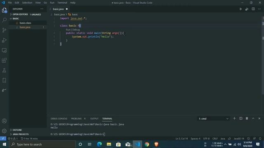Open the Test beaker view
The width and height of the screenshot is (264, 148).
click(x=4, y=70)
